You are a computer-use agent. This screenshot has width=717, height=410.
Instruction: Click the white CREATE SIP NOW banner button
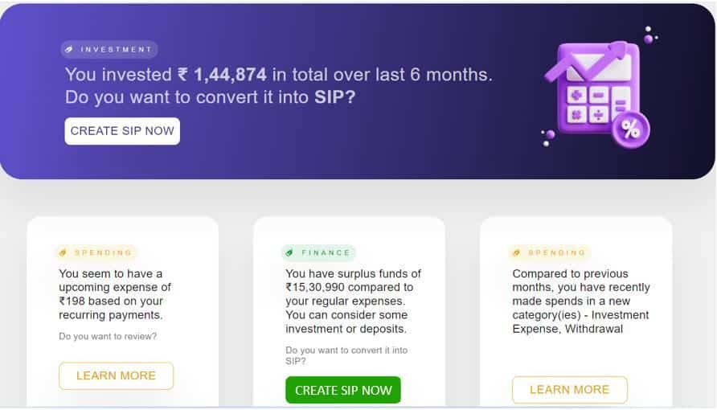tap(122, 131)
